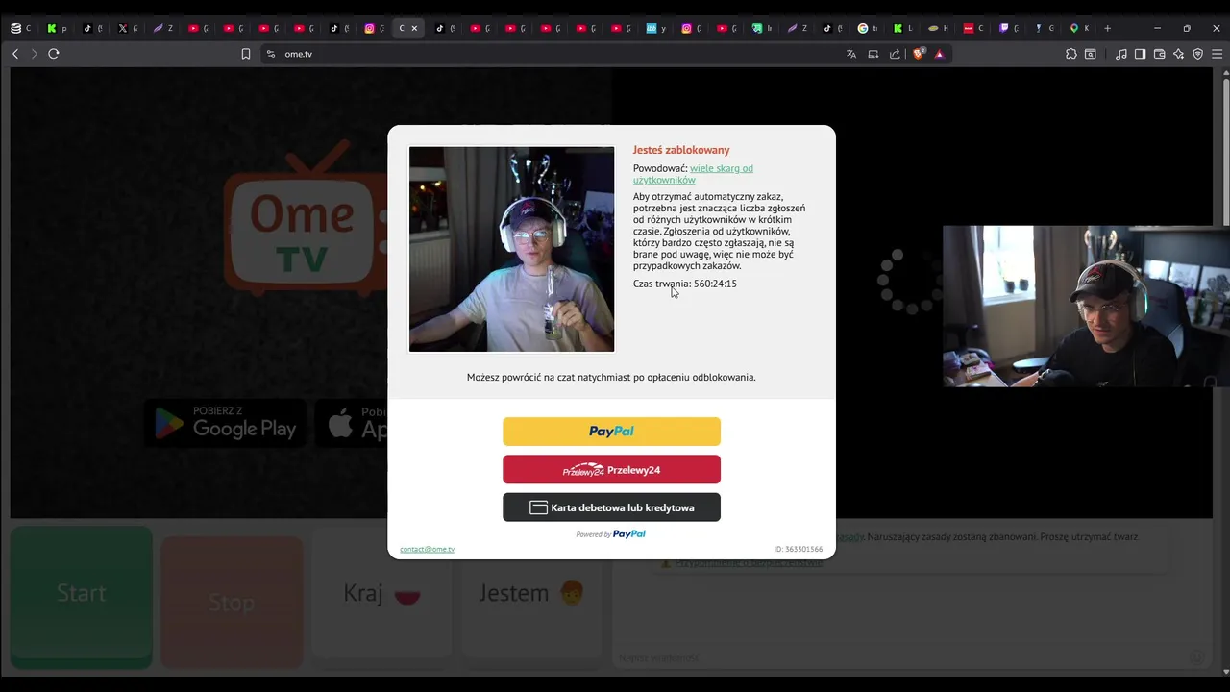Click the 'ID: 363301566' text
Screen dimensions: 1230x692
(798, 549)
